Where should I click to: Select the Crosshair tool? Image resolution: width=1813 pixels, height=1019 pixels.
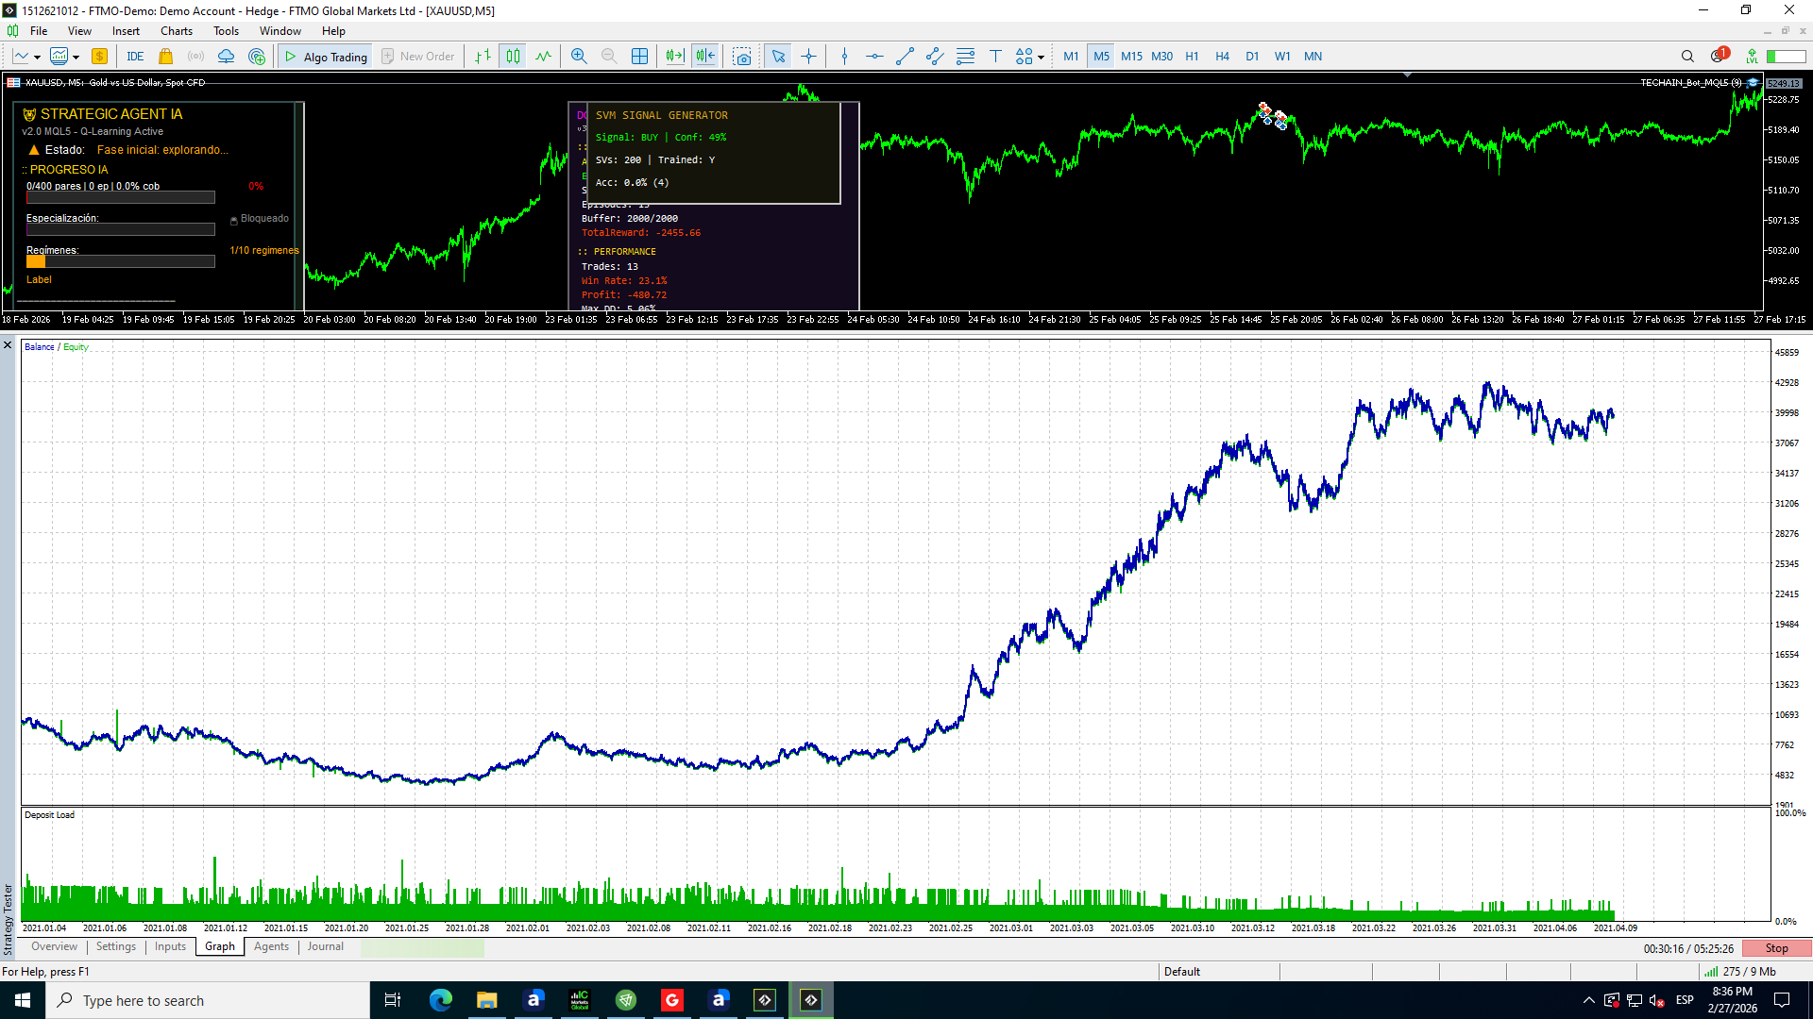[809, 57]
